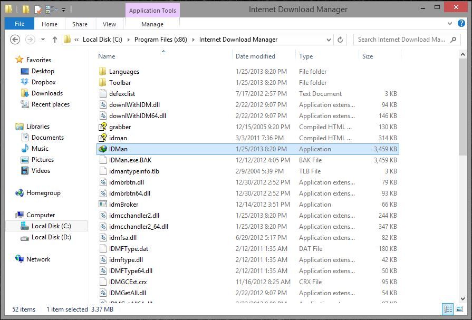The height and width of the screenshot is (320, 472).
Task: Select the IDMGetAll.dll file
Action: [x=248, y=293]
